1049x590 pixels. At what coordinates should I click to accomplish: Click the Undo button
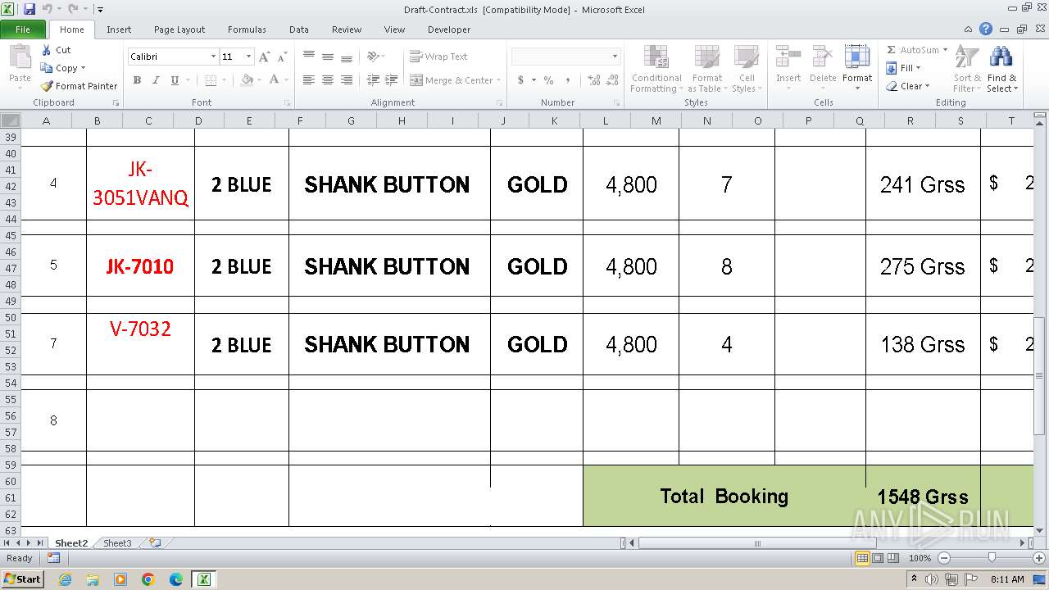point(47,9)
